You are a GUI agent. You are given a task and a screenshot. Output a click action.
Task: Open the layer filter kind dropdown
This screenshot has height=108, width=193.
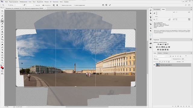(160, 56)
